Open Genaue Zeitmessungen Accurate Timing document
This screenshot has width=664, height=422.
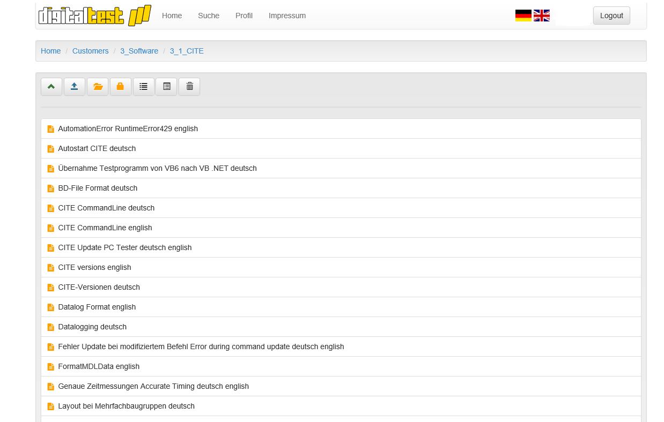[x=153, y=386]
